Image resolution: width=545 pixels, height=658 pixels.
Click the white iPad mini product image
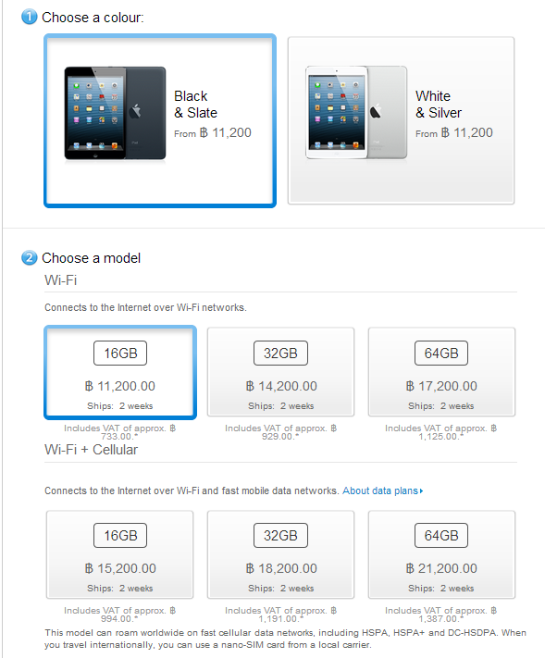[x=356, y=113]
